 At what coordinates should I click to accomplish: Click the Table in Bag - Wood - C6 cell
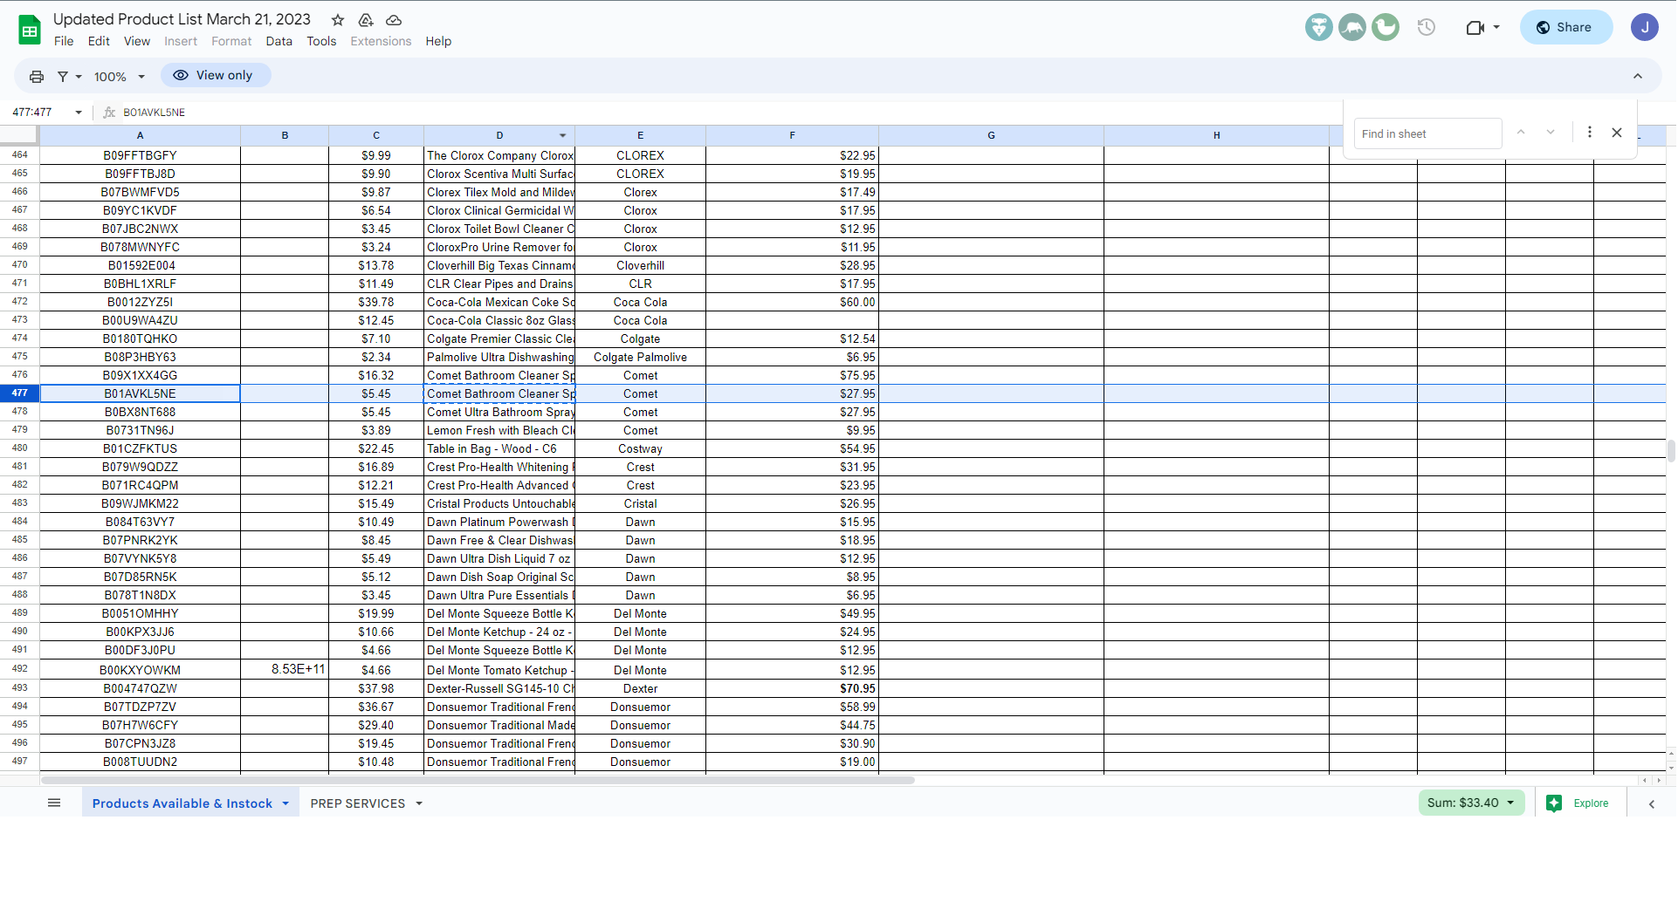pos(499,448)
